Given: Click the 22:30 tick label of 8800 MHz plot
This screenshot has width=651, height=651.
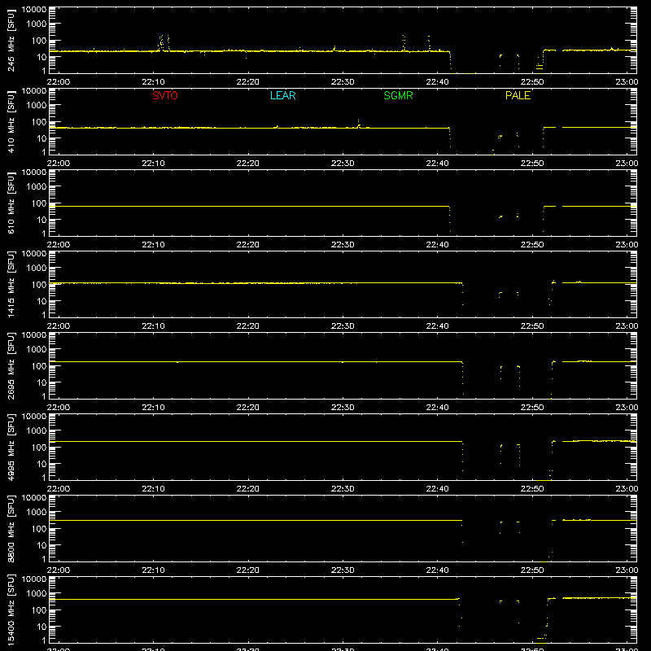Looking at the screenshot, I should [343, 570].
